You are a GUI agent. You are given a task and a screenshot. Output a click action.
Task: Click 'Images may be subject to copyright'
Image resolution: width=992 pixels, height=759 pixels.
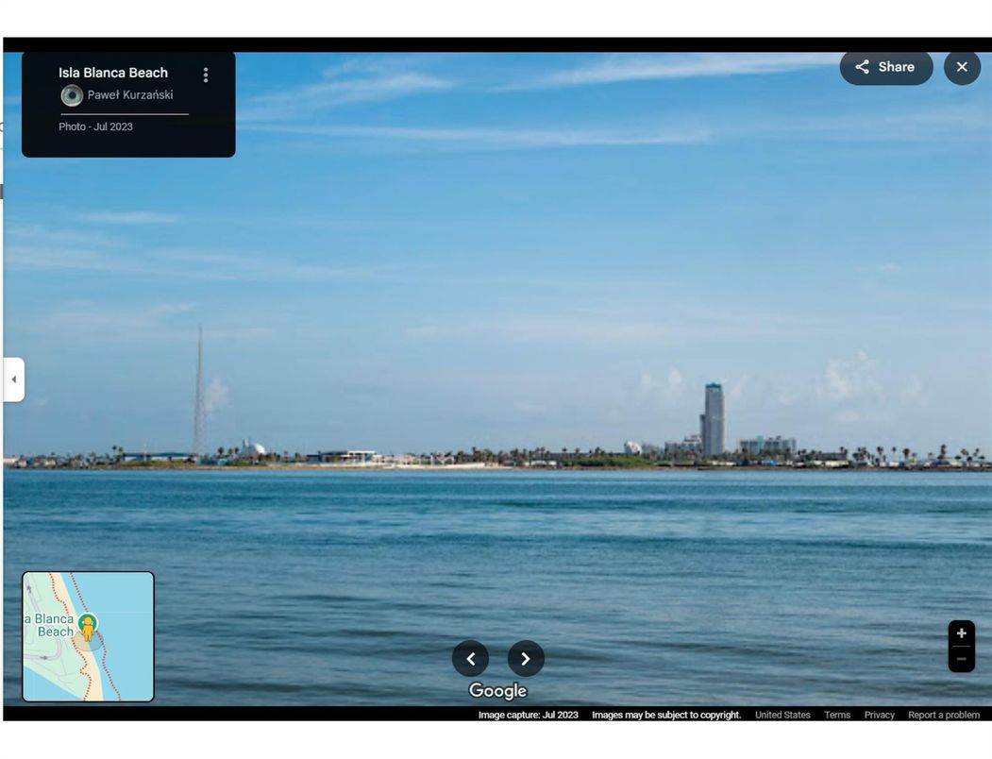(666, 715)
